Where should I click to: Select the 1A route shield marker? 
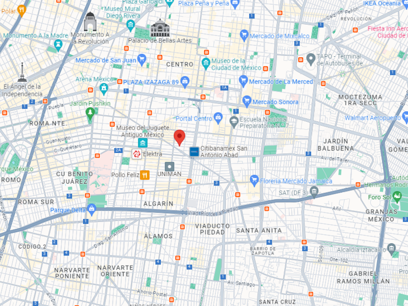[224, 88]
